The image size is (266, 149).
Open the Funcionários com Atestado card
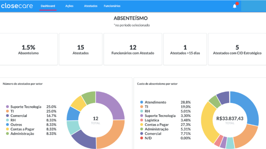[x=133, y=49]
